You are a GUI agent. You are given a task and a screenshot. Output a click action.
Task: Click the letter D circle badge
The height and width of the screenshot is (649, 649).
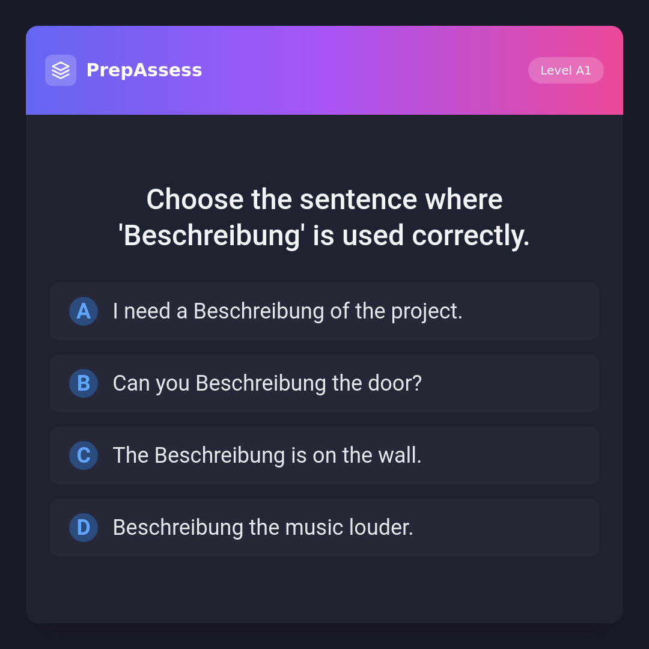tap(84, 528)
